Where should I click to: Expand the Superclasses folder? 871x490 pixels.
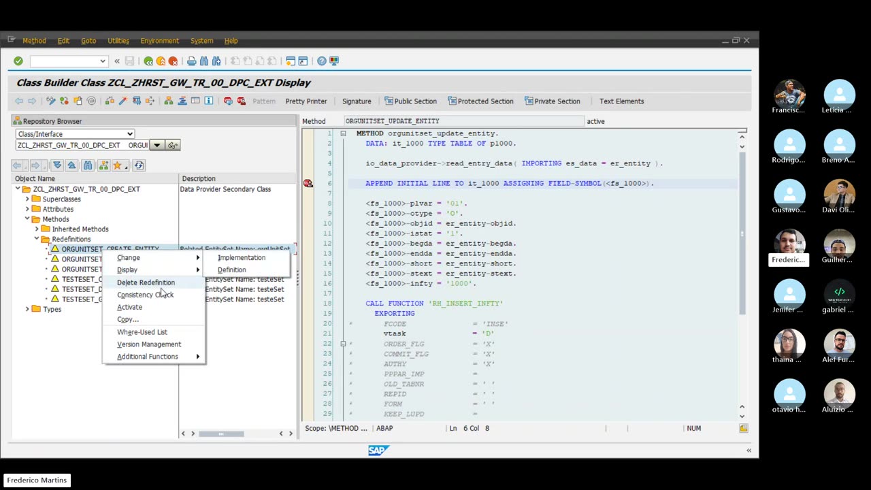27,199
